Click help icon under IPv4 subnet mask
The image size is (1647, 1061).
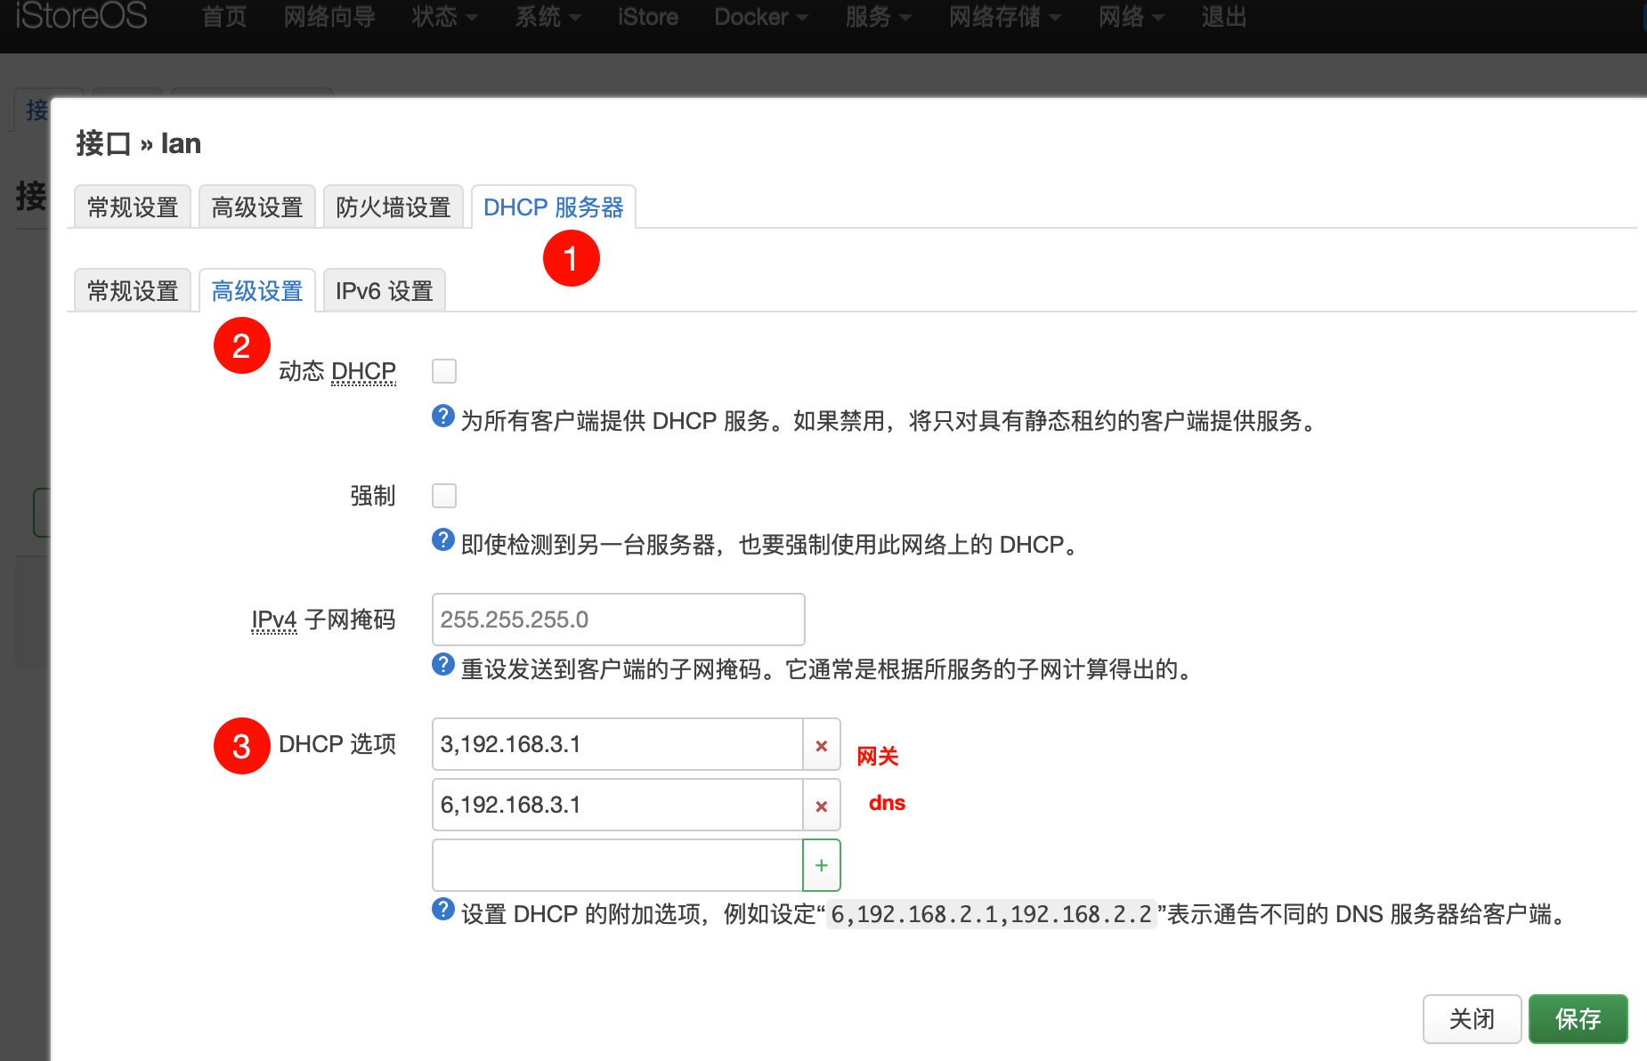coord(442,665)
